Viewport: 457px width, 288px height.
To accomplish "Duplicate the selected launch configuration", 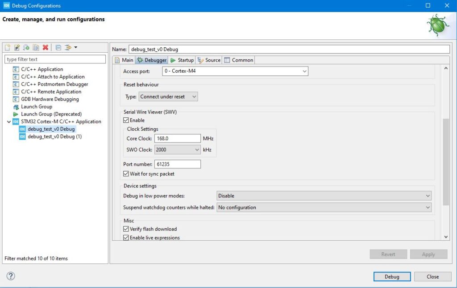I will (x=36, y=47).
